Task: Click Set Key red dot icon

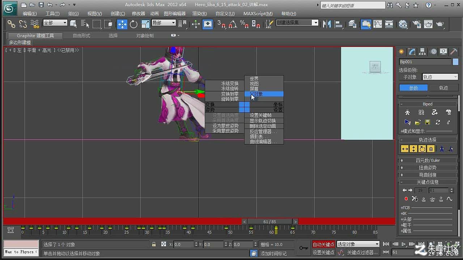Action: click(x=406, y=199)
